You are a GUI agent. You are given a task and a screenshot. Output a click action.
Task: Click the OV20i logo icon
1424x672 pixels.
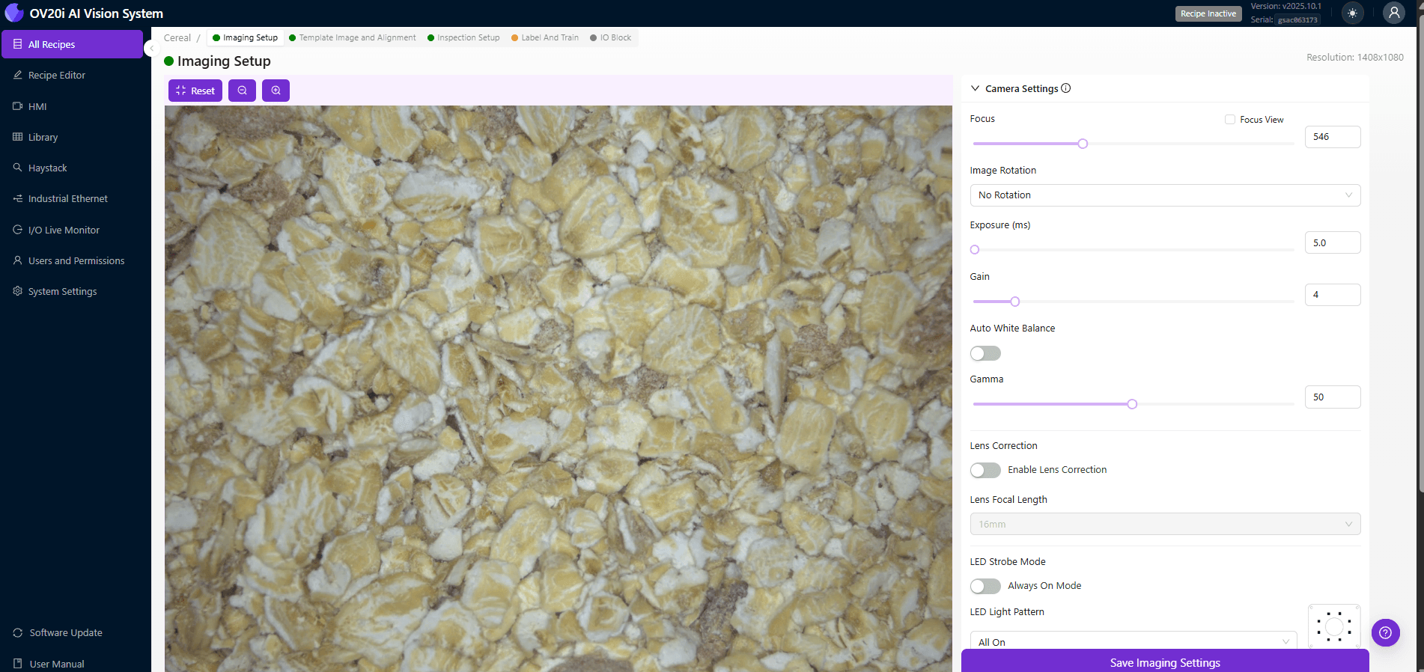(x=14, y=13)
